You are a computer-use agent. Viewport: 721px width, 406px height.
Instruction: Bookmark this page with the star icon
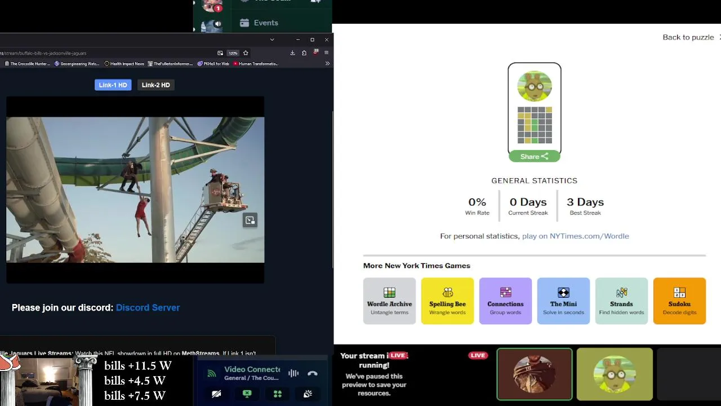tap(246, 53)
